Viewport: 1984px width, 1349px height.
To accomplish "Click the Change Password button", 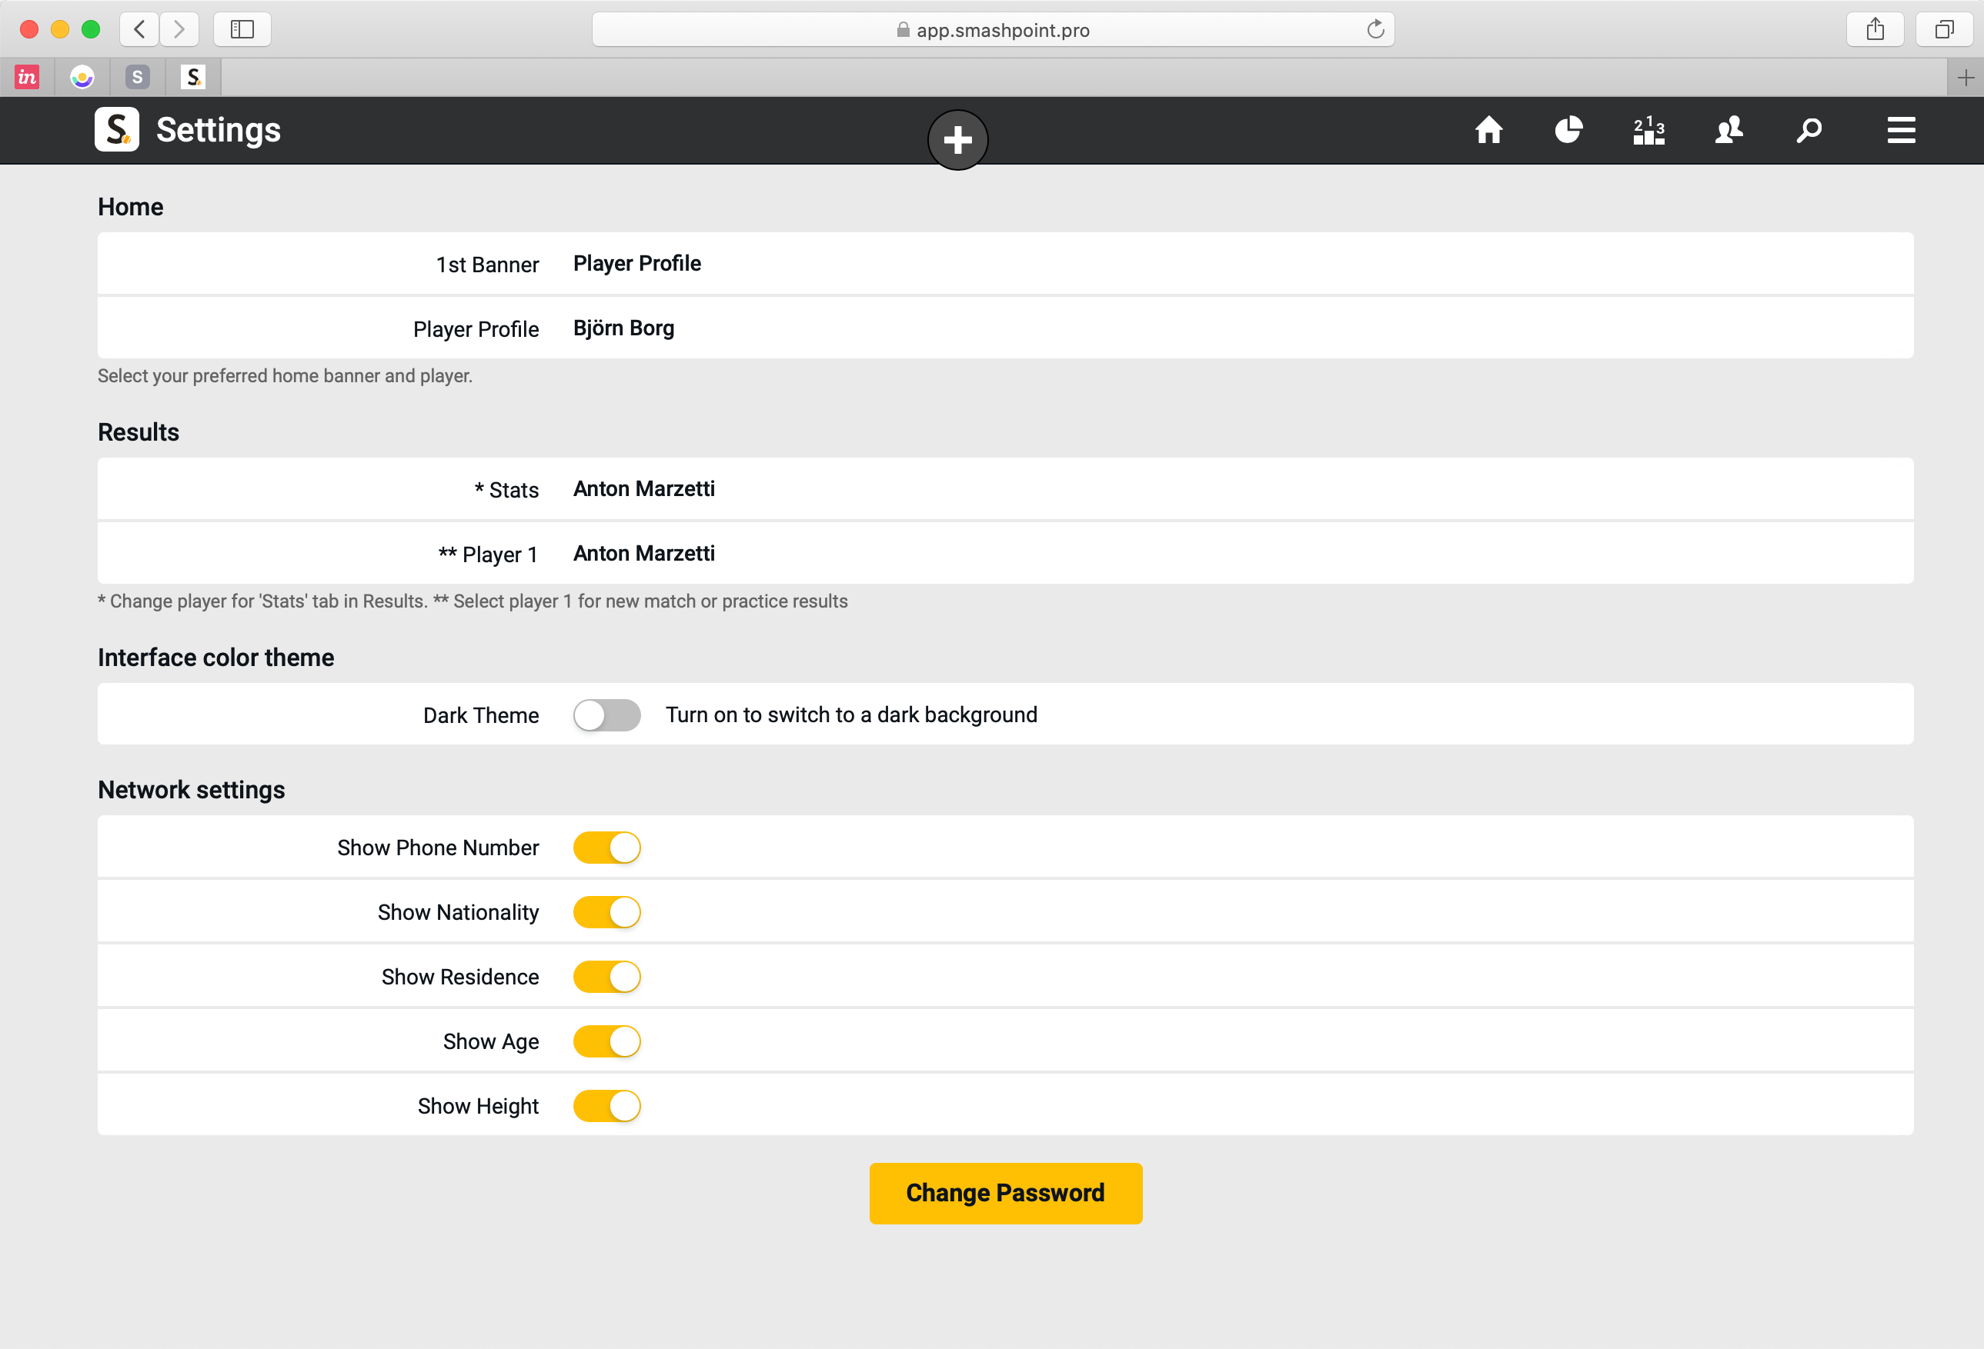I will coord(1005,1193).
